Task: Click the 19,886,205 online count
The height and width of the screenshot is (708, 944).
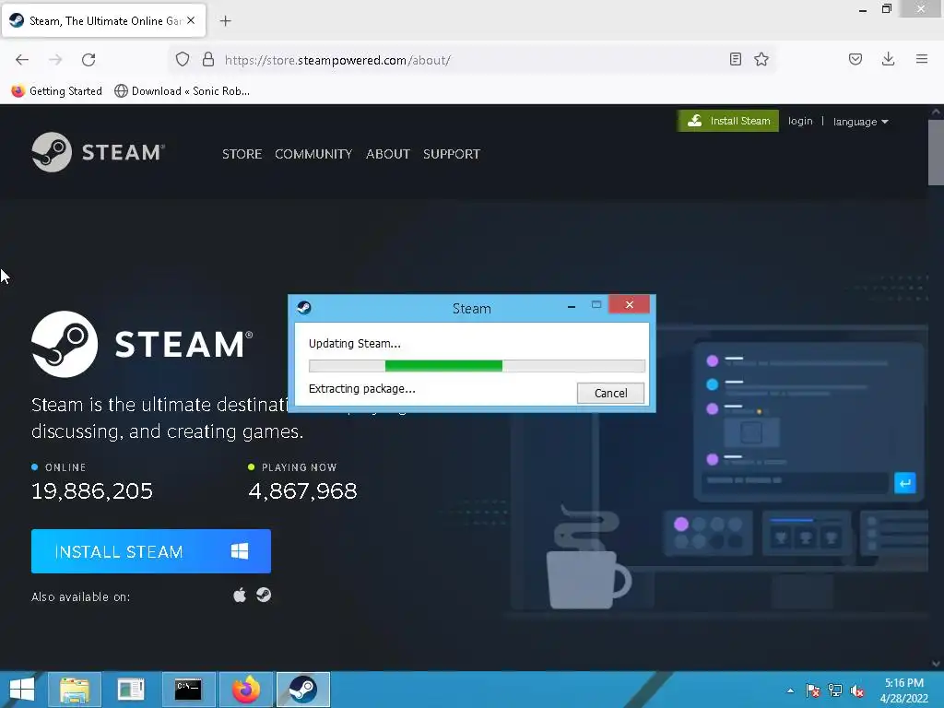Action: pyautogui.click(x=92, y=491)
